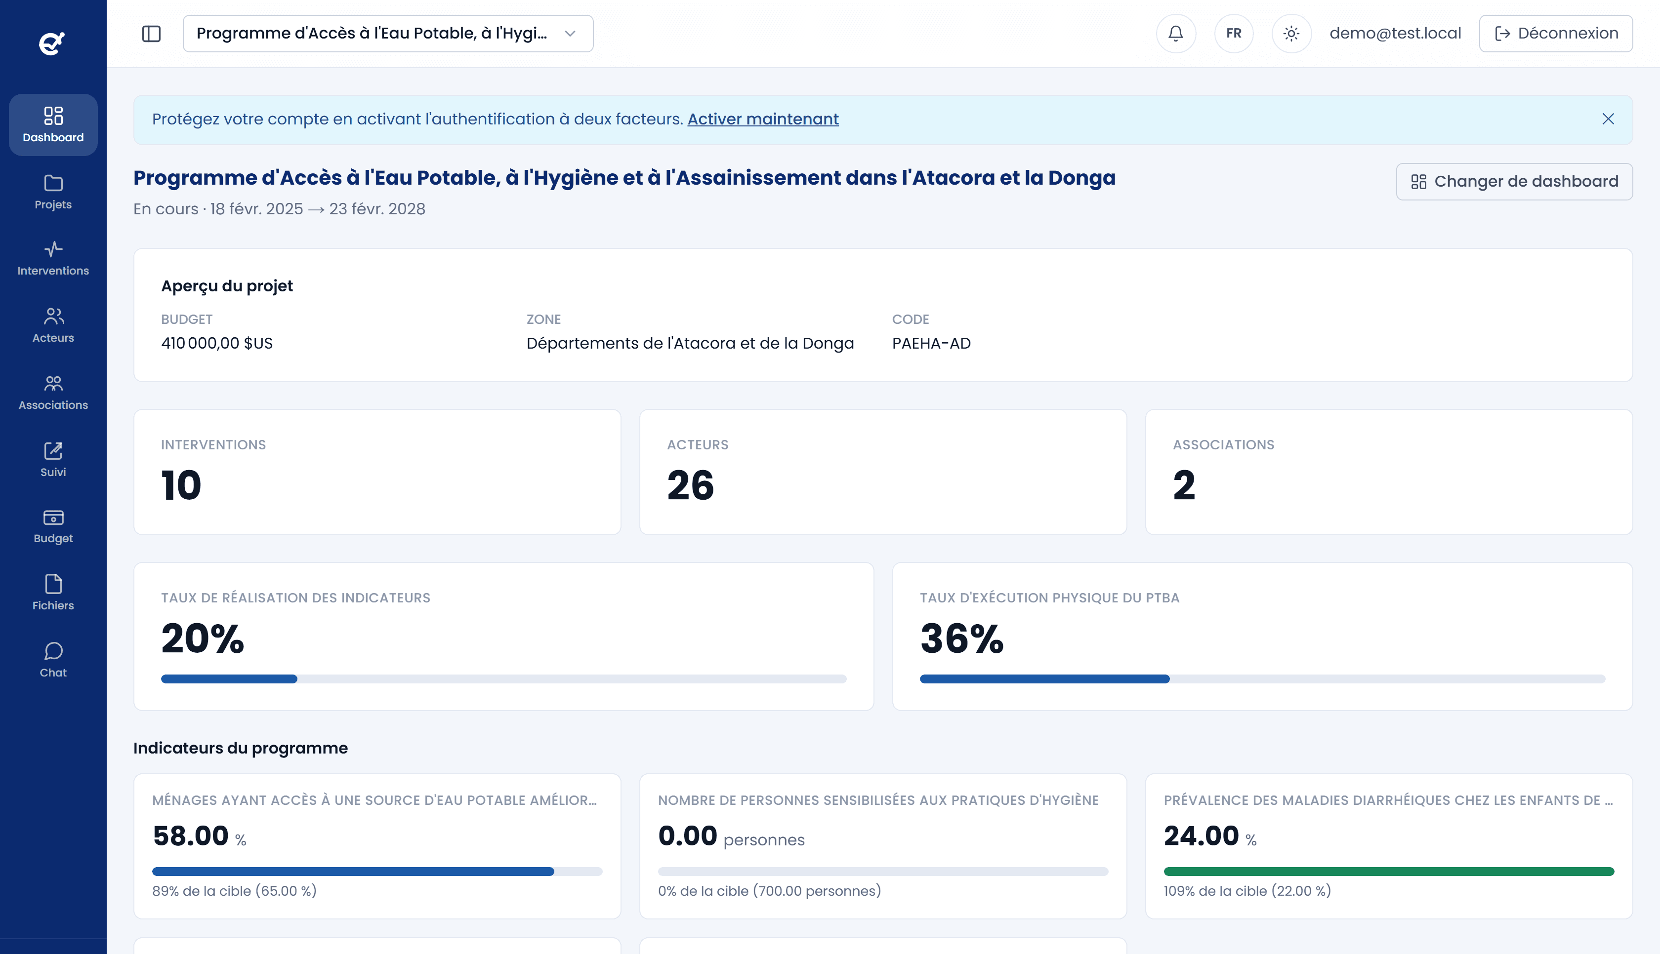Click the budget value 410 000,00 $US
Screen dimensions: 1660x954
pos(217,343)
